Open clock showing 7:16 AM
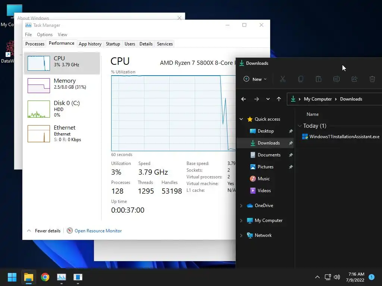 tap(355, 277)
